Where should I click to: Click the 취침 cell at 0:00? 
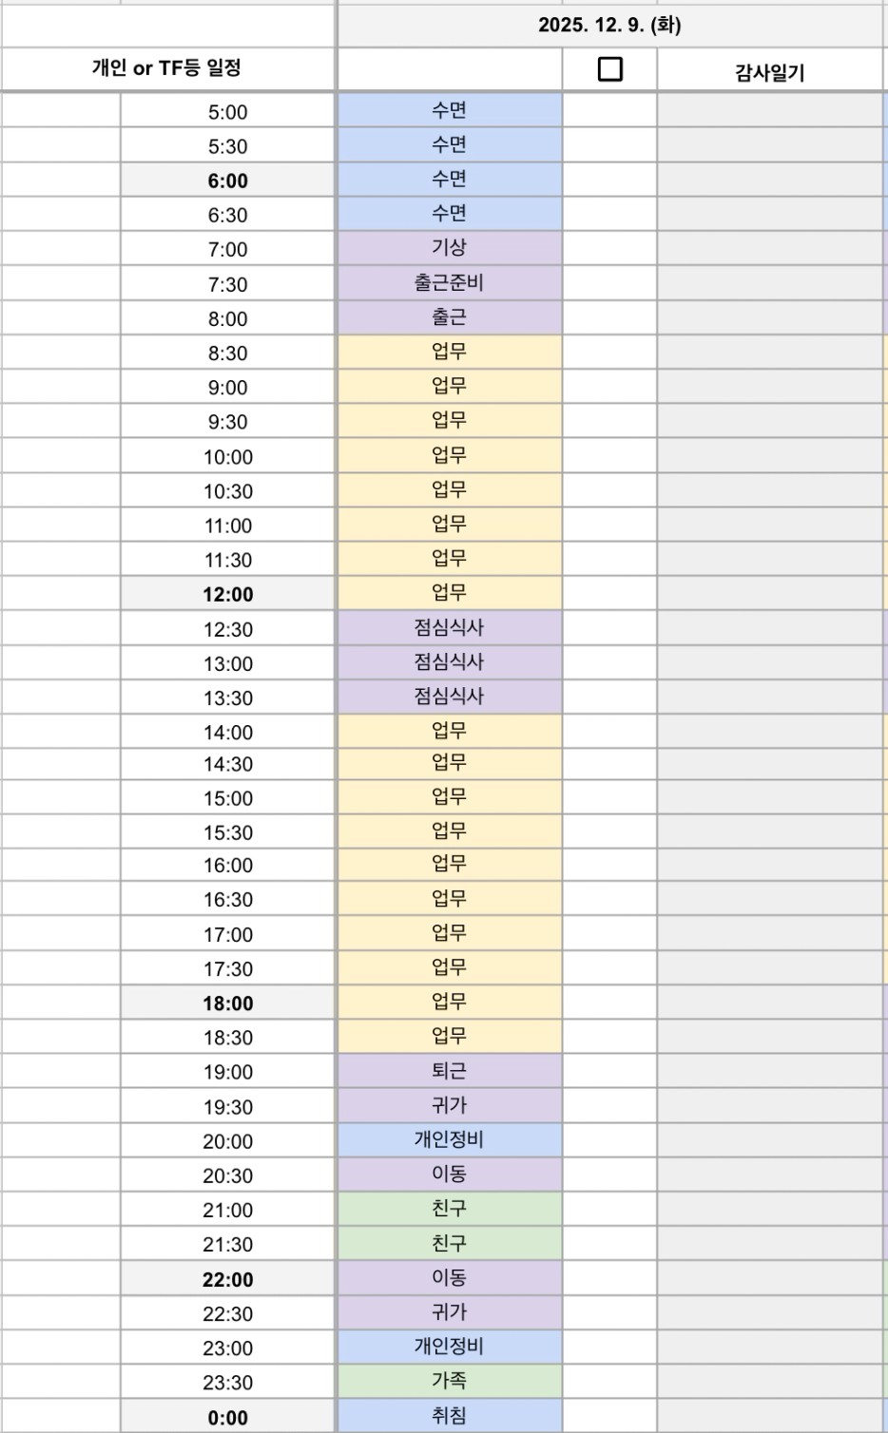point(449,1416)
